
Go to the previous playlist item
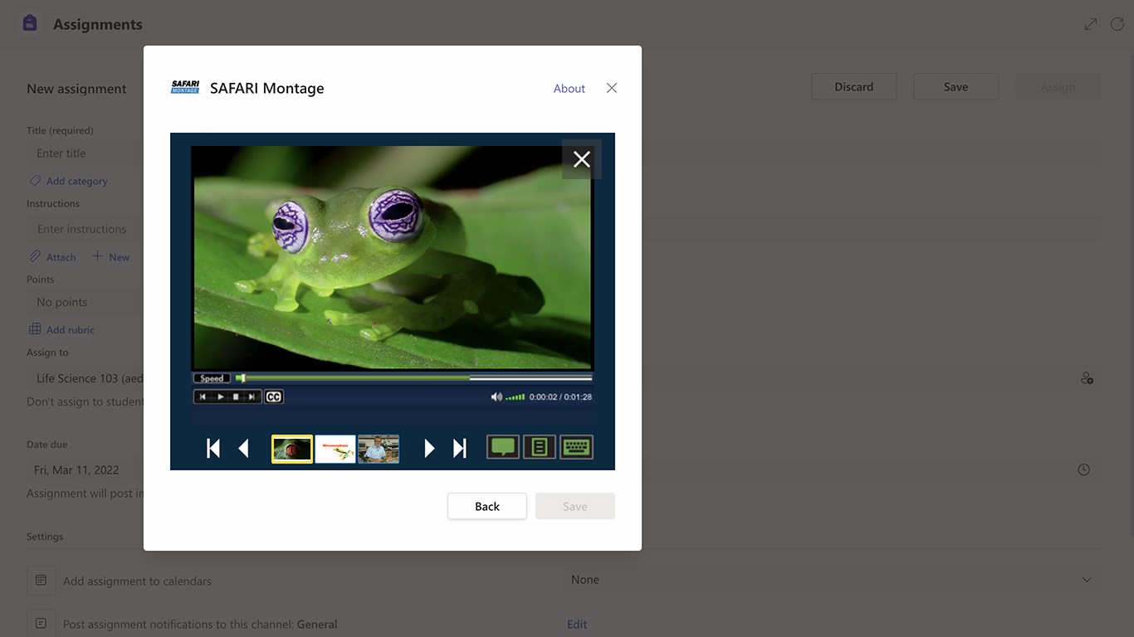pos(243,449)
